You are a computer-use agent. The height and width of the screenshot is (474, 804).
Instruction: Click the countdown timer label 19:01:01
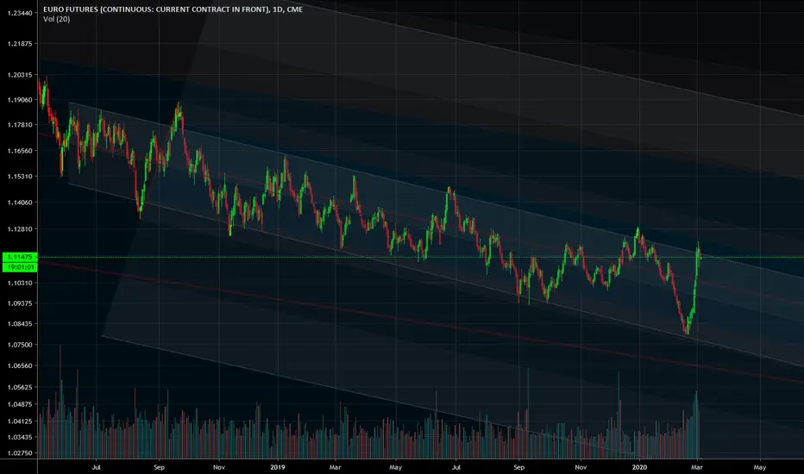(20, 267)
